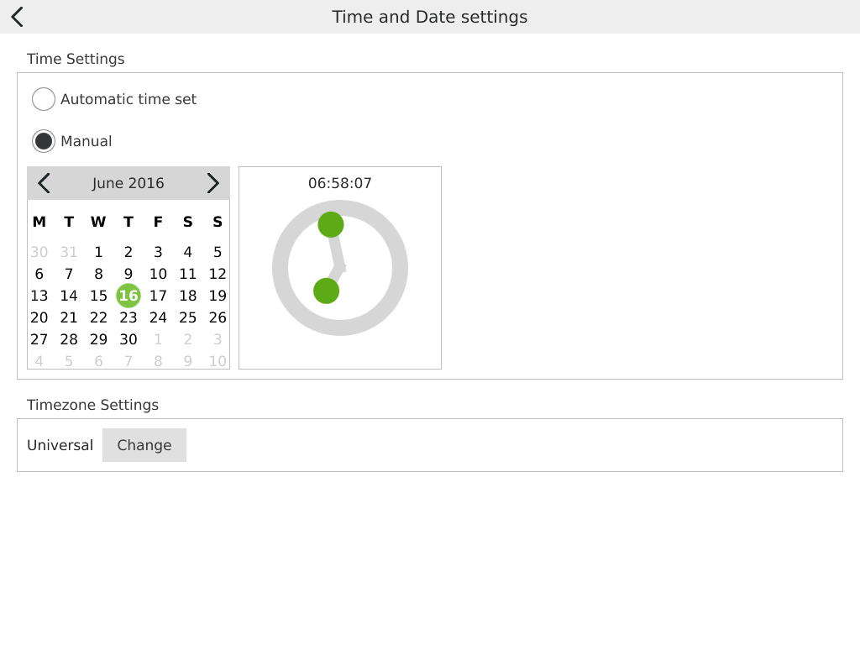The image size is (860, 645).
Task: Click the green hour hand dot
Action: tap(326, 291)
